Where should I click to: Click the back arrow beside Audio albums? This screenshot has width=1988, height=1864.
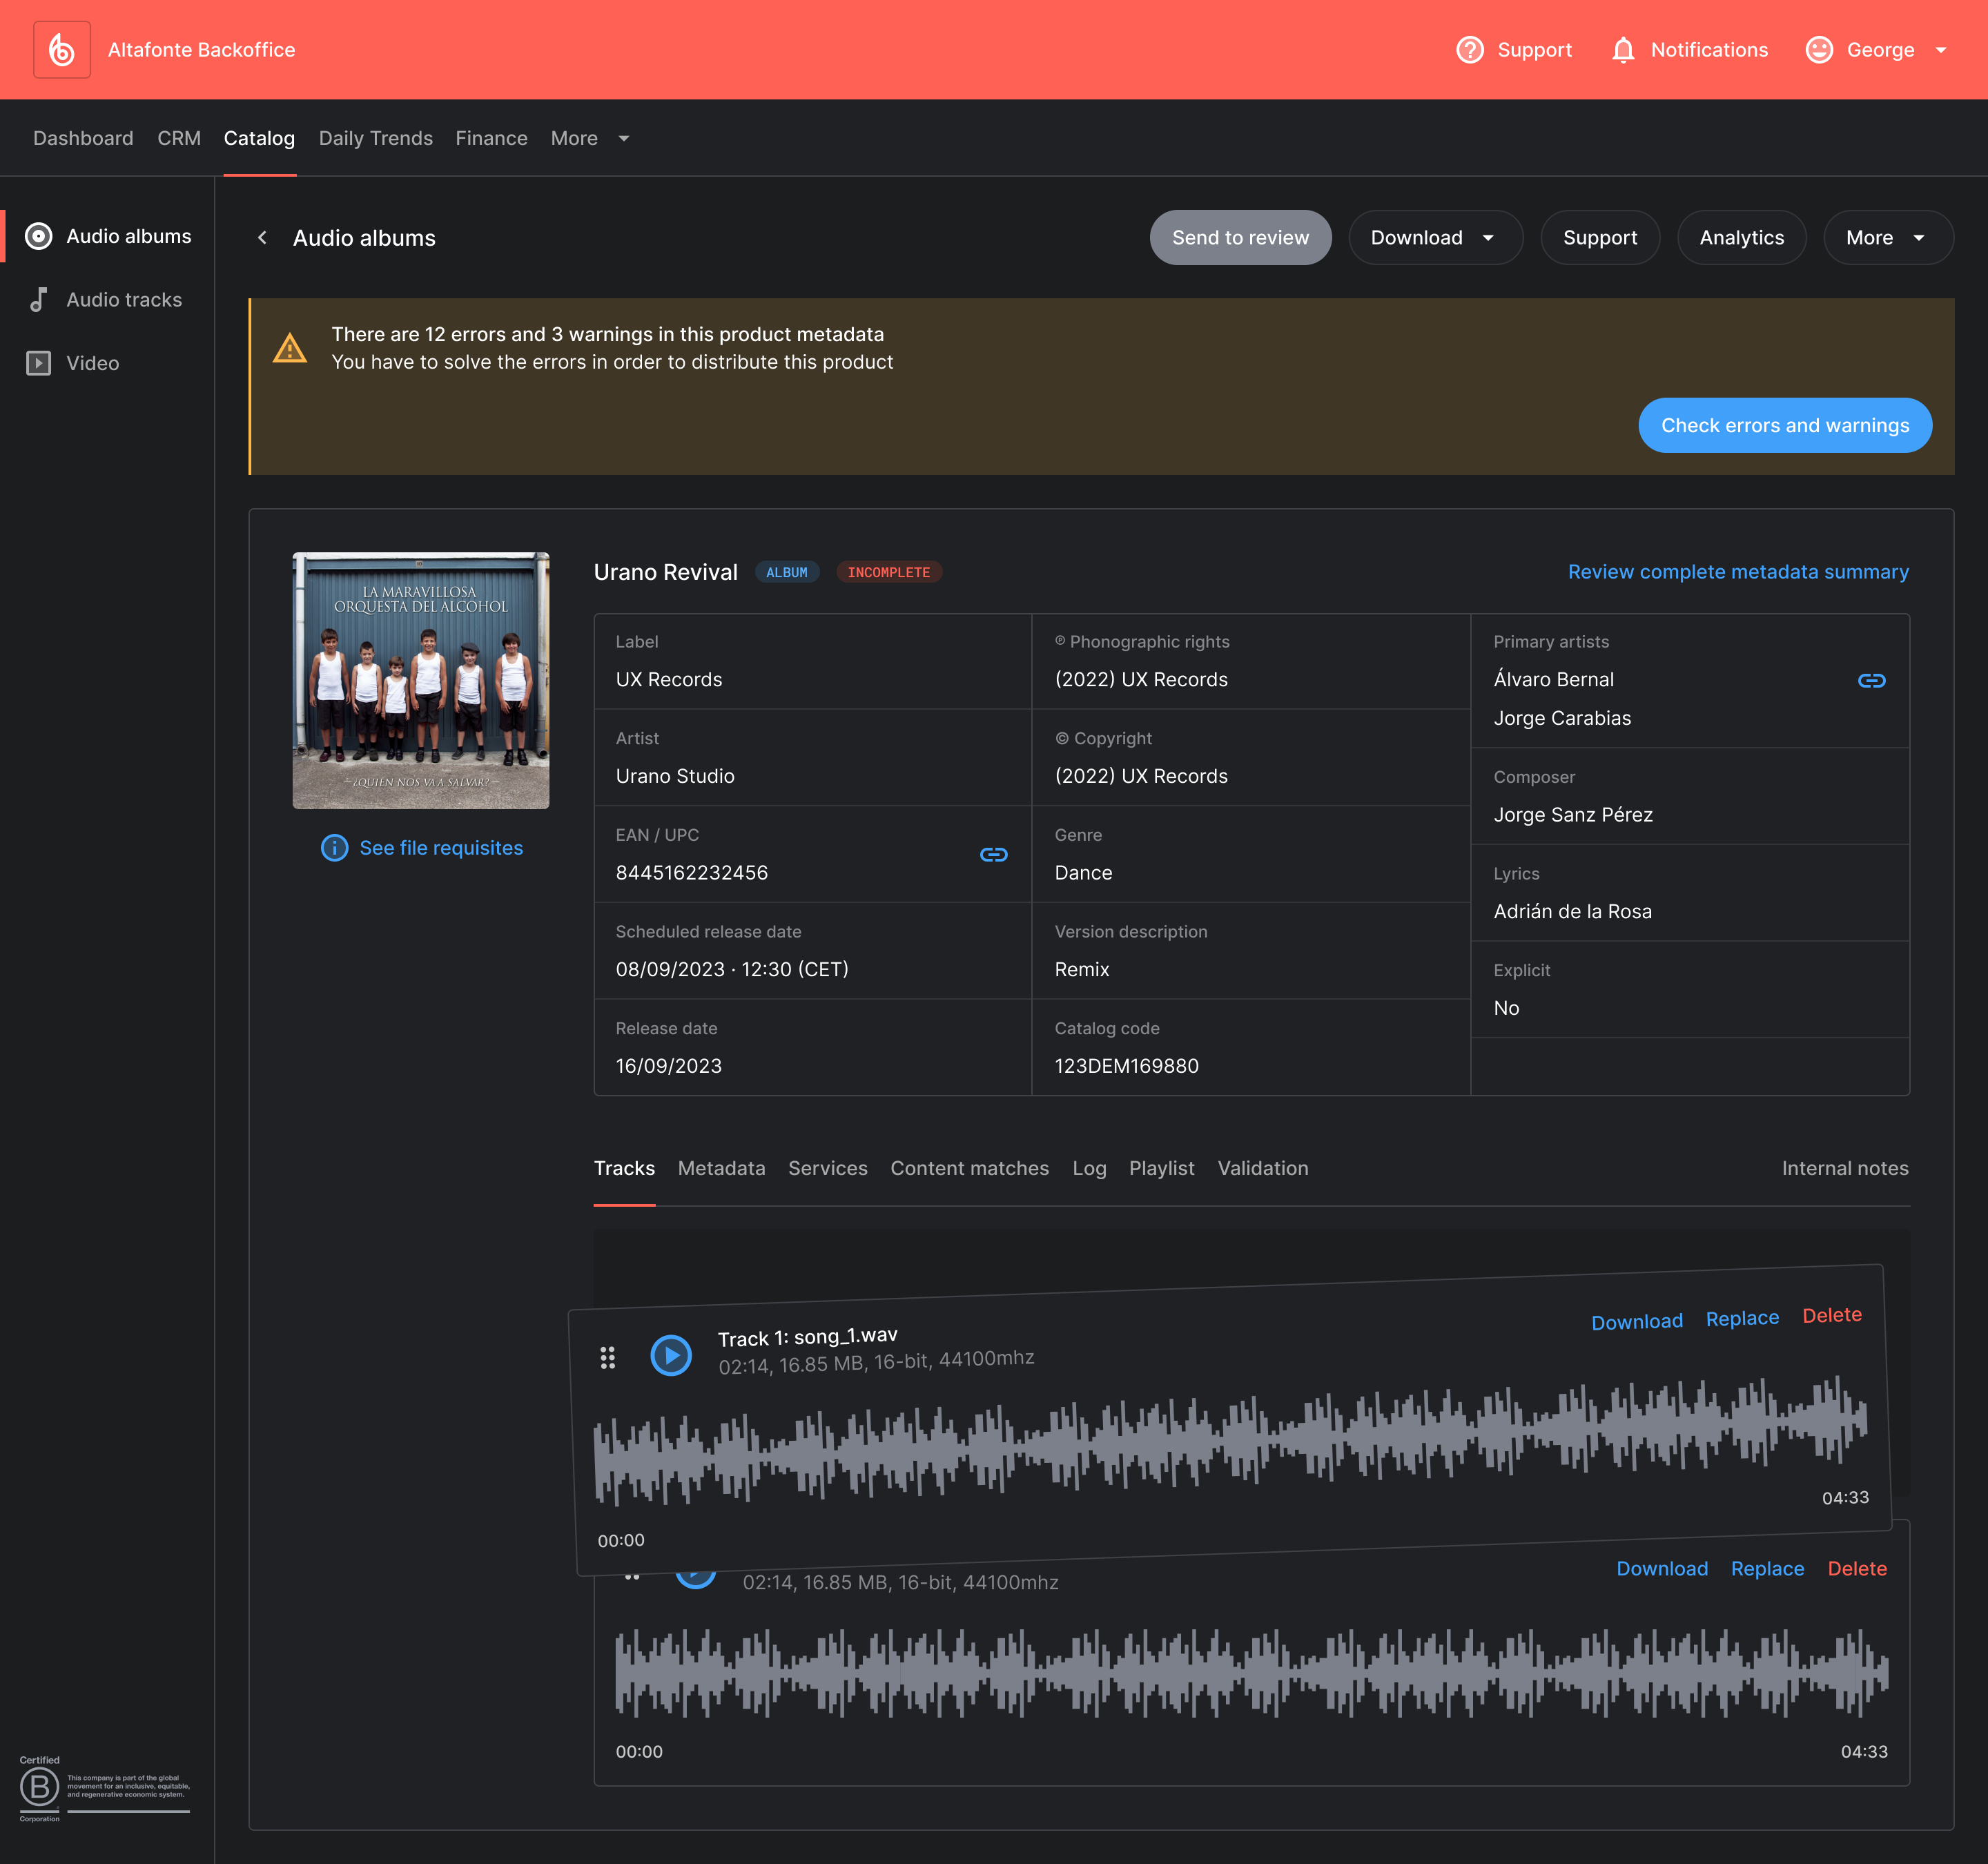(x=262, y=238)
